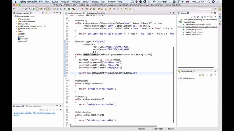Click the macOS Wi-Fi menu bar icon
This screenshot has width=234, height=131.
tap(179, 1)
